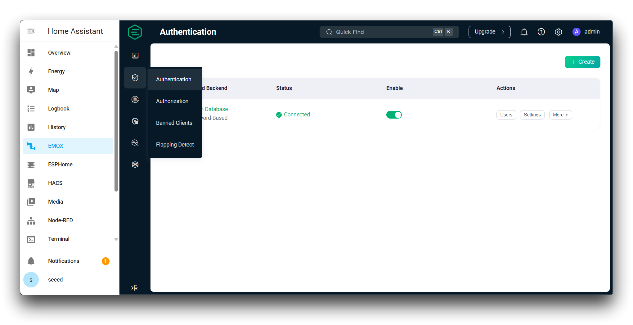Click the Quick Find search field
Screen dimensions: 633x325
389,32
